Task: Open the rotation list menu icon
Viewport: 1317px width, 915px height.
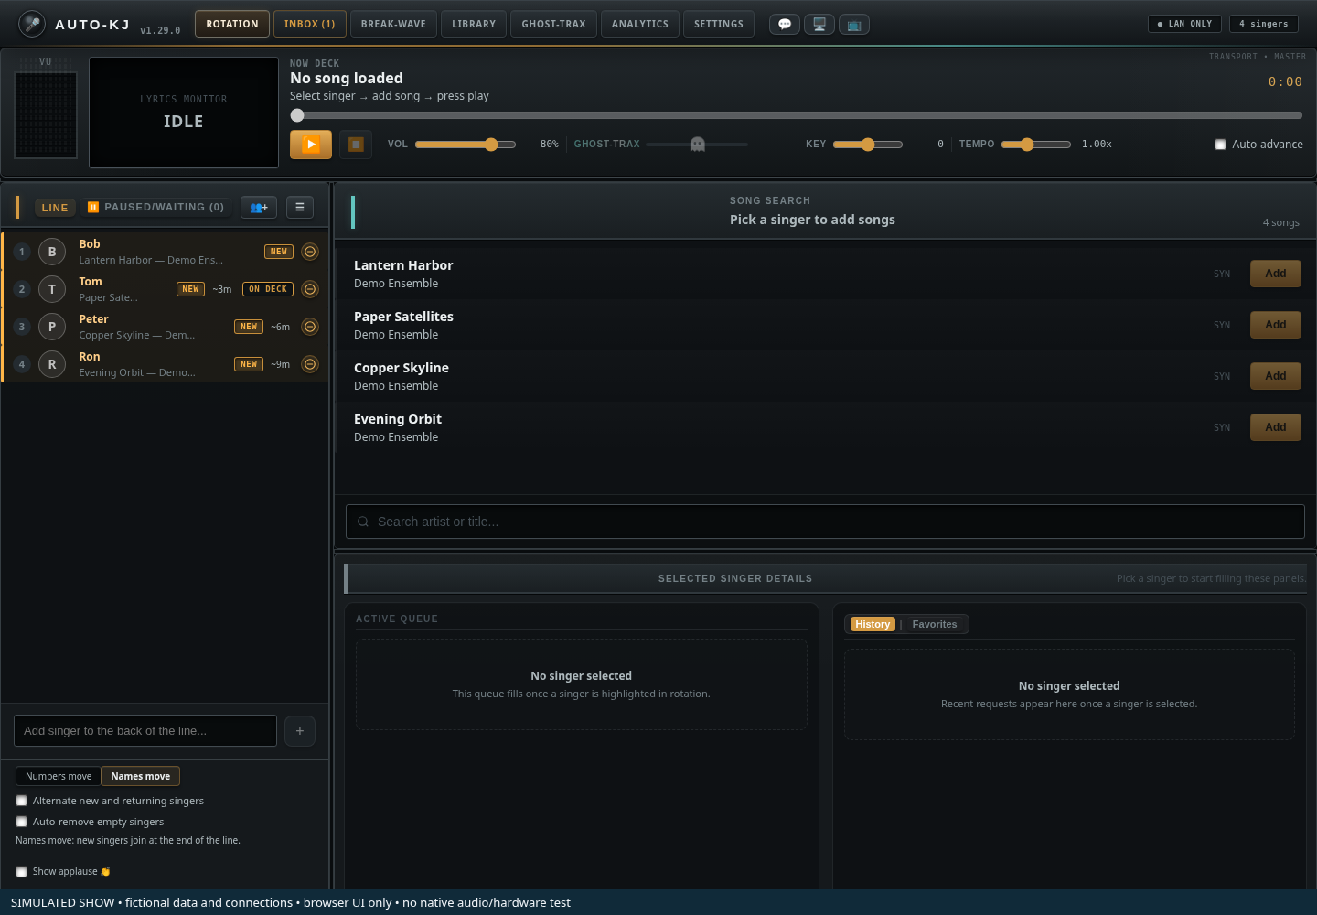Action: [300, 208]
